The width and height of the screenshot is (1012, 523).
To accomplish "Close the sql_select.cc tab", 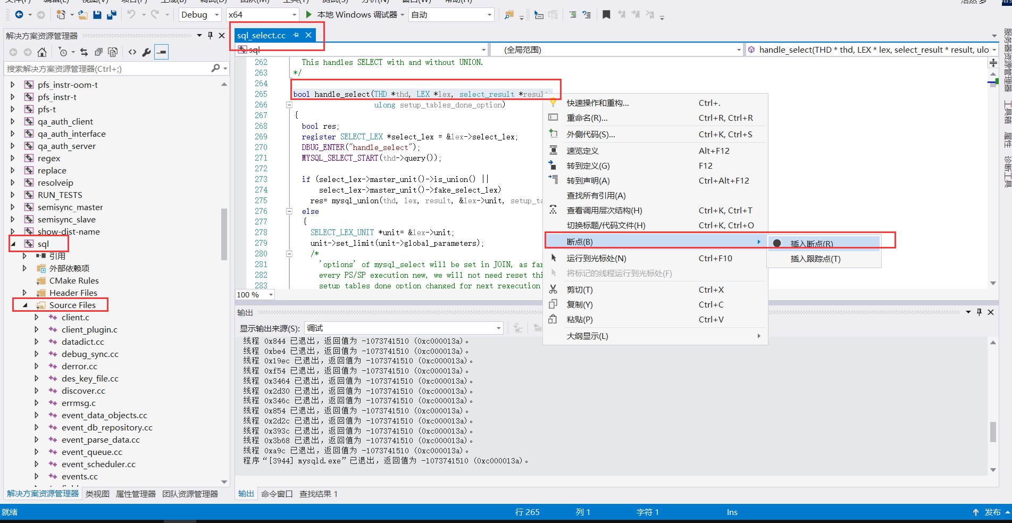I will pyautogui.click(x=308, y=35).
